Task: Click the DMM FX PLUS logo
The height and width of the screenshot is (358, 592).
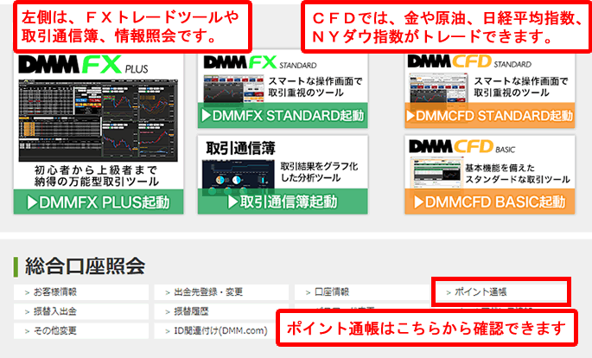Action: click(x=84, y=65)
